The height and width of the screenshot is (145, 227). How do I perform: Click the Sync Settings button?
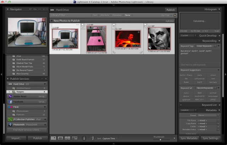[210, 138]
